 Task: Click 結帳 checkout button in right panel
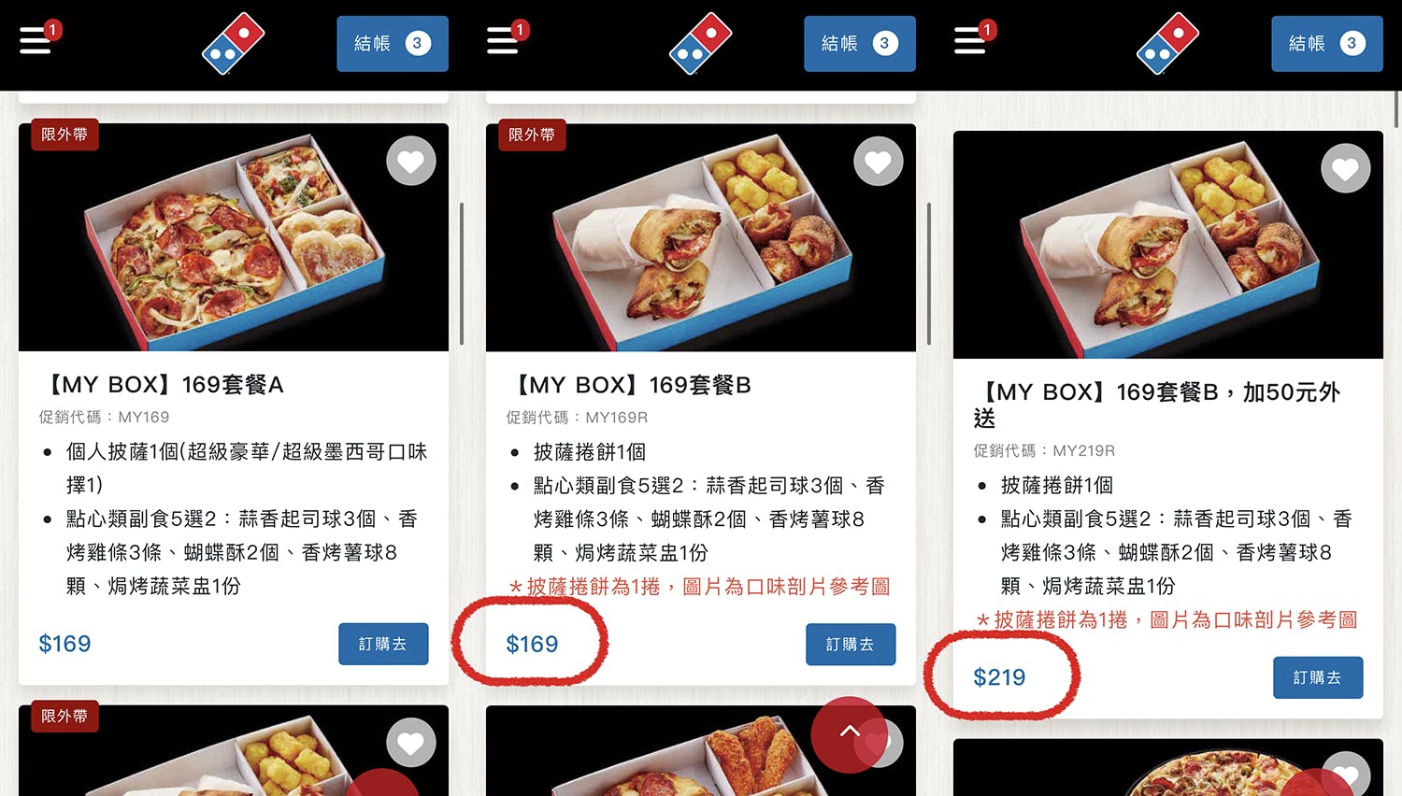click(1327, 44)
